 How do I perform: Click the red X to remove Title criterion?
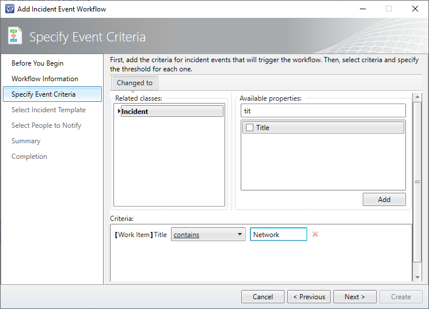(x=315, y=234)
